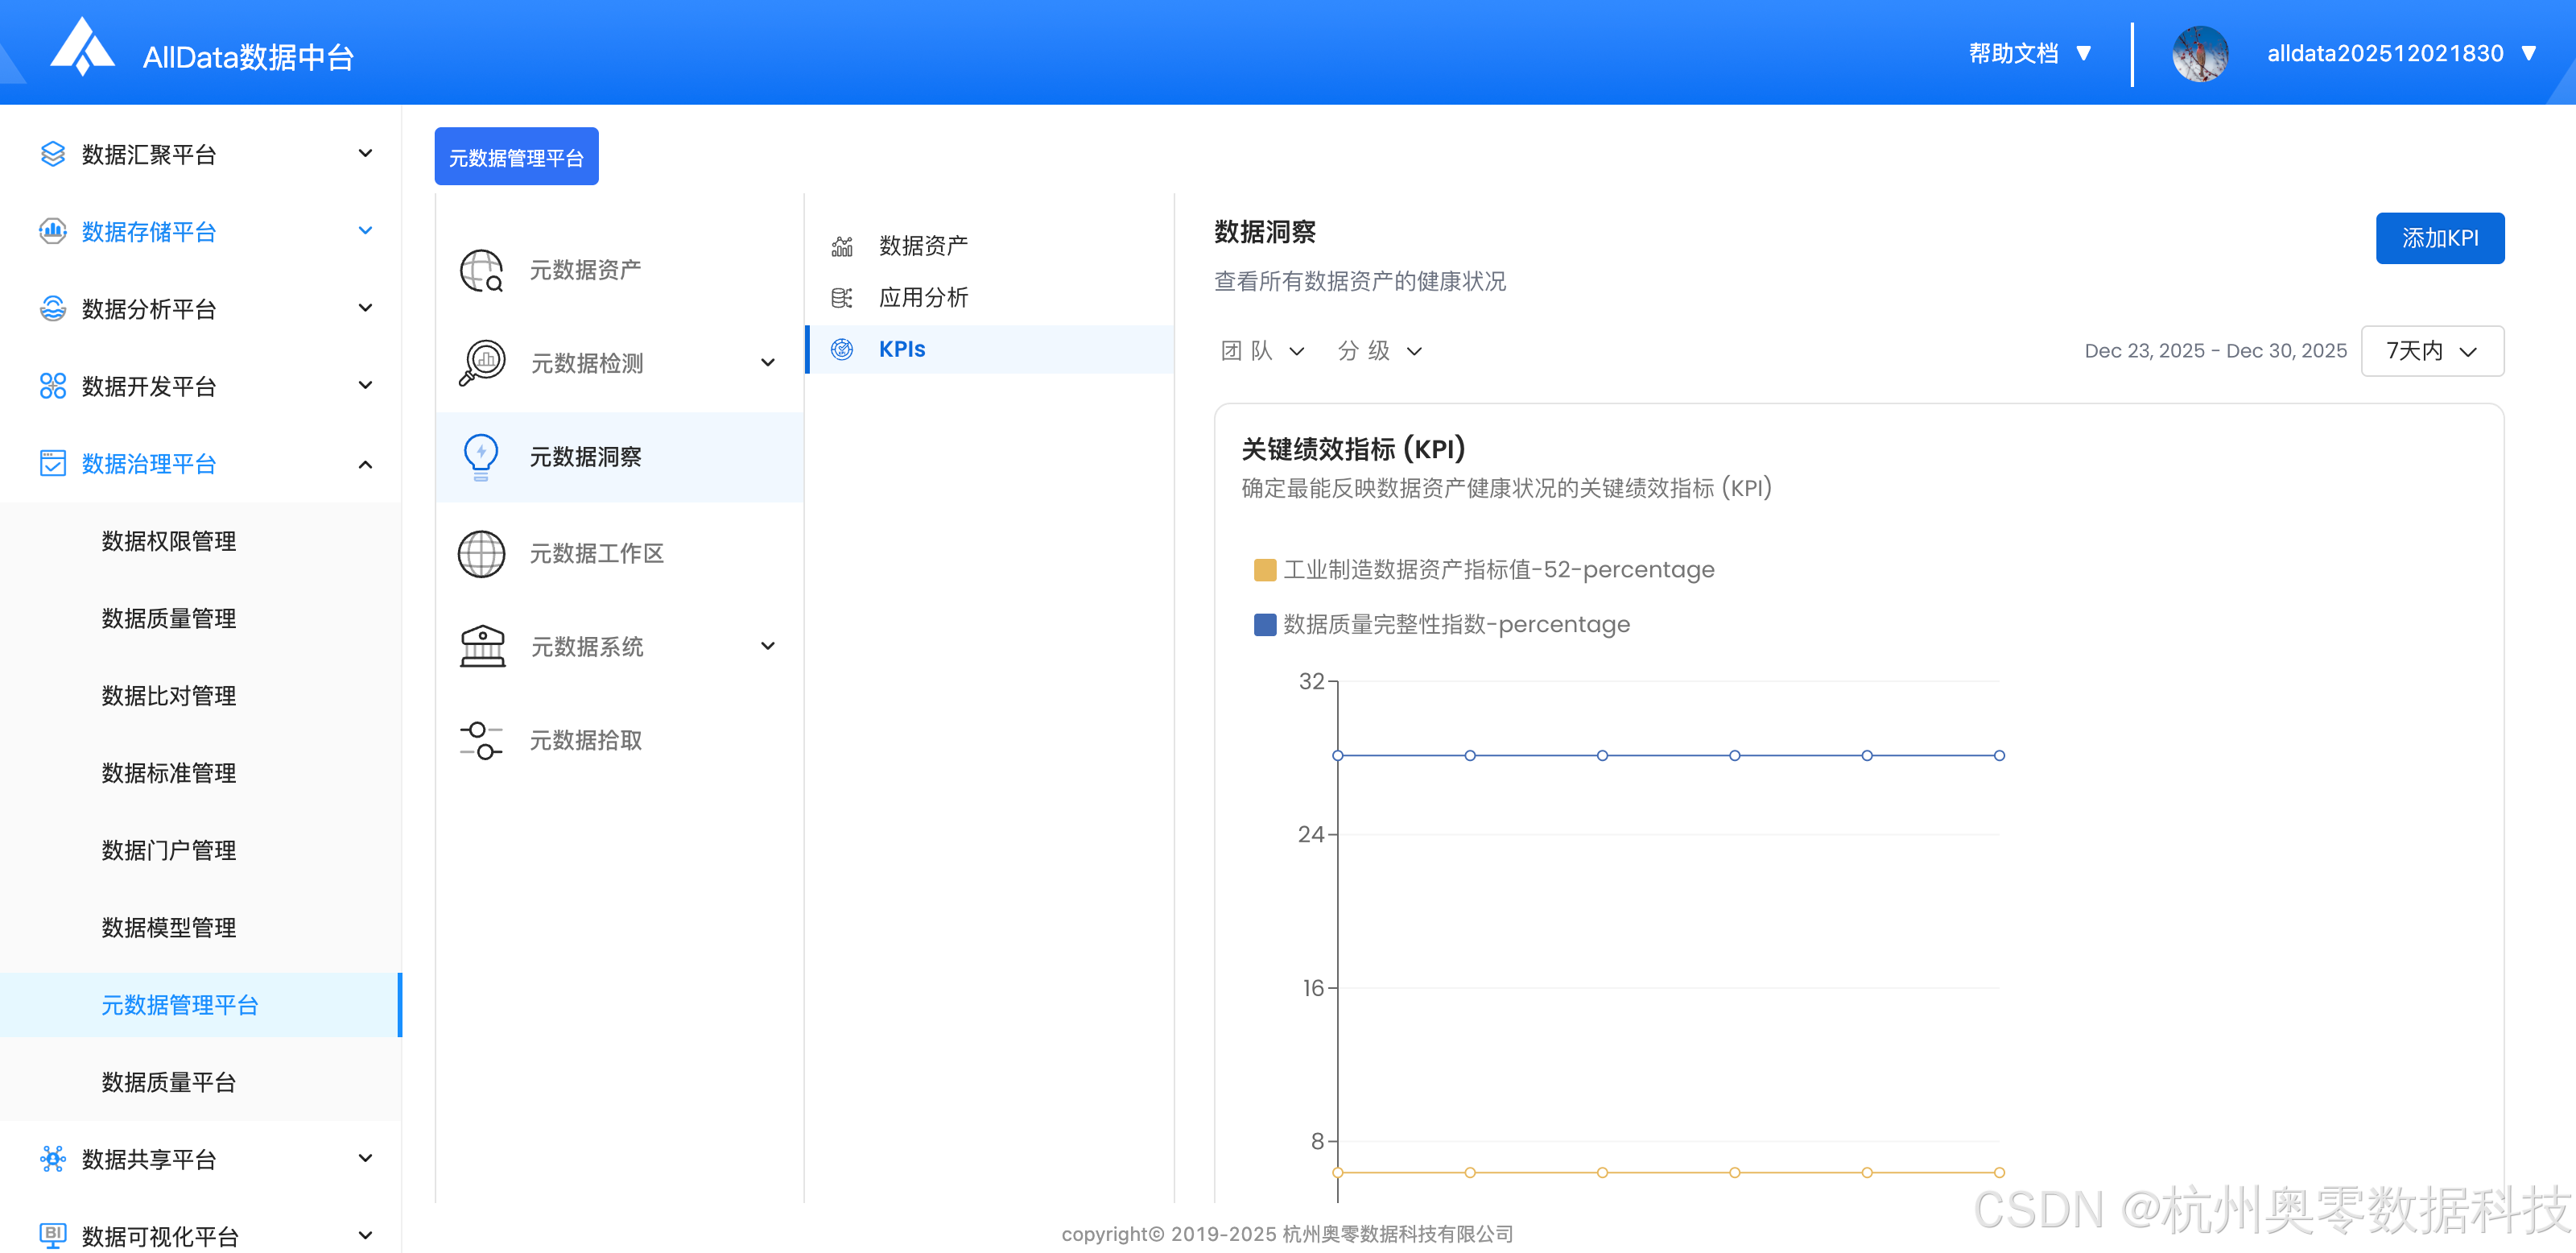Click the 元数据拾取 sliders icon

pos(481,740)
